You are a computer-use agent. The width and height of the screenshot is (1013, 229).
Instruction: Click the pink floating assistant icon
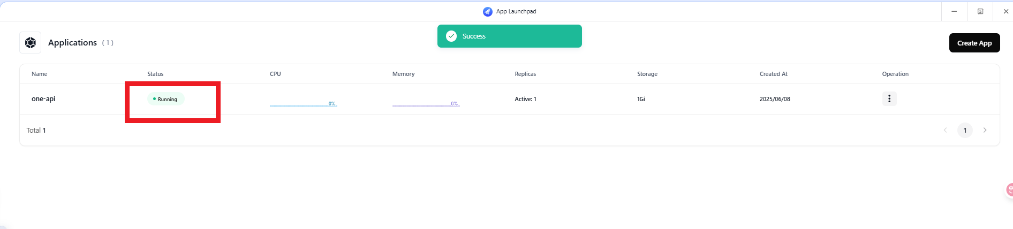point(1009,190)
